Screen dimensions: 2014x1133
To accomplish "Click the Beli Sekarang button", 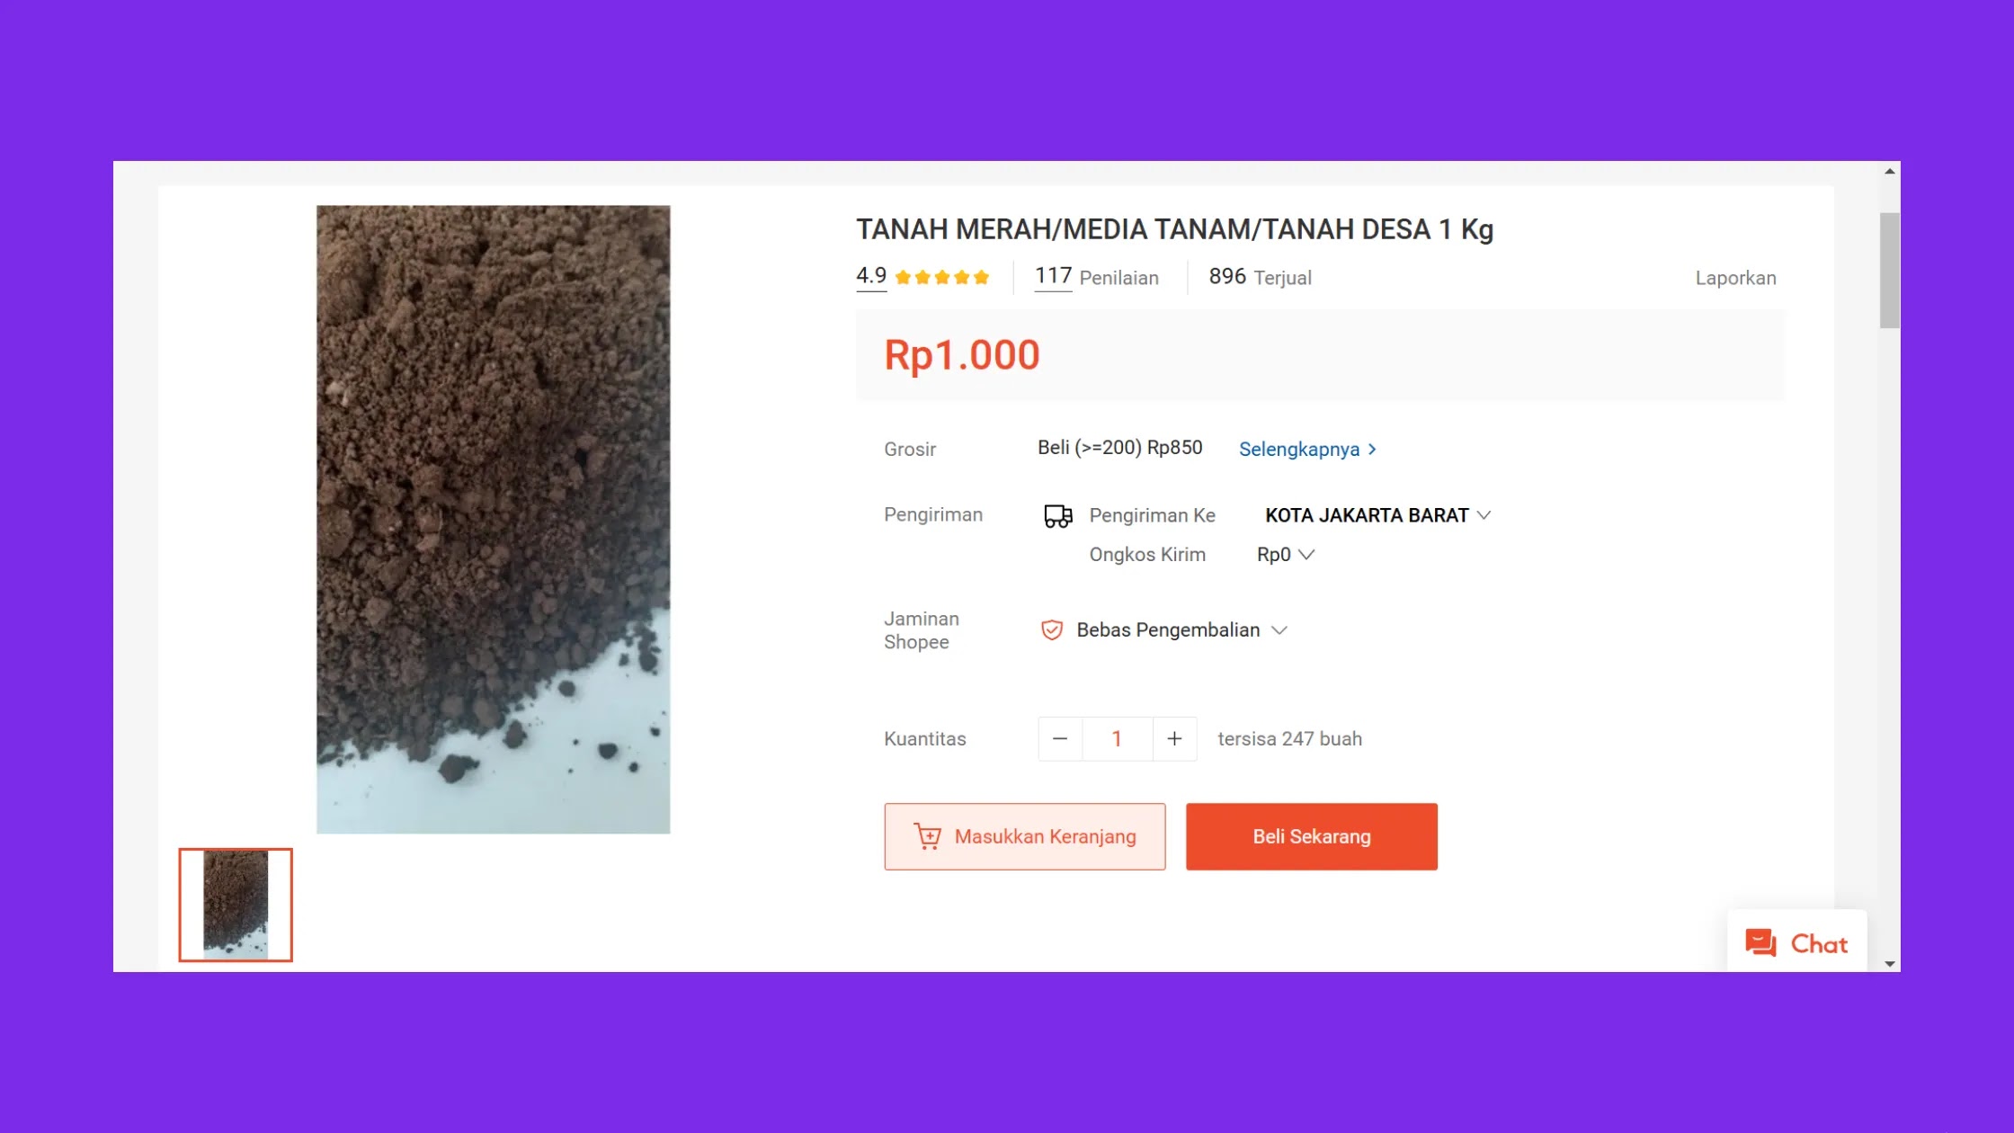I will pos(1311,836).
